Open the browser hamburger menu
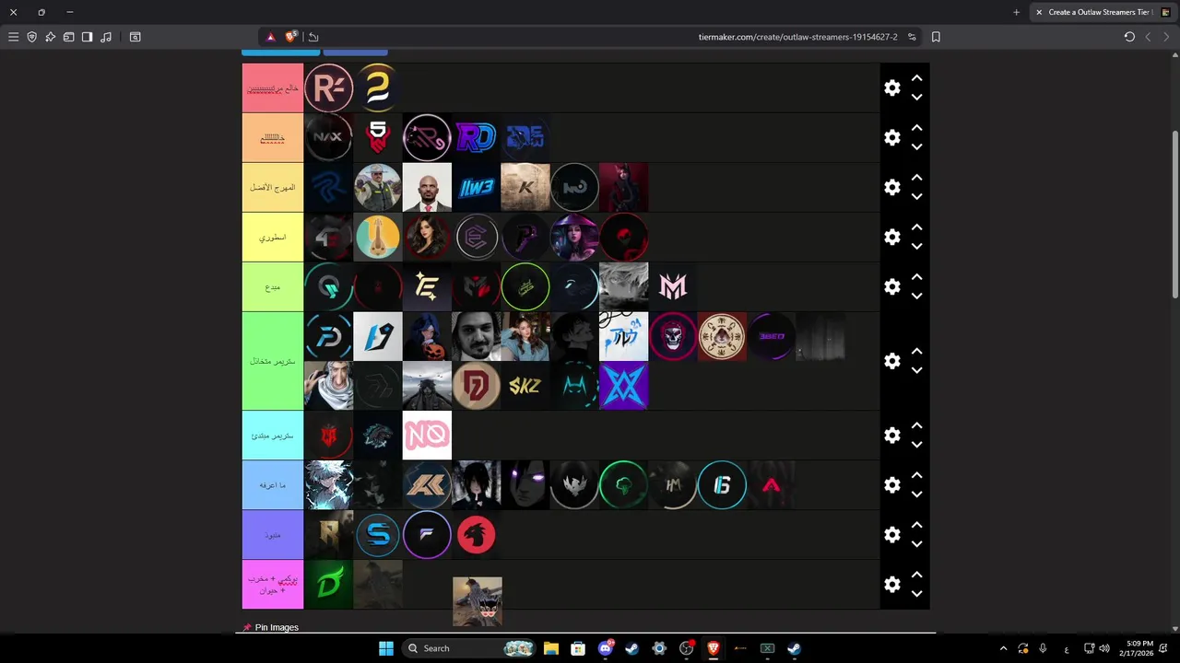 13,37
